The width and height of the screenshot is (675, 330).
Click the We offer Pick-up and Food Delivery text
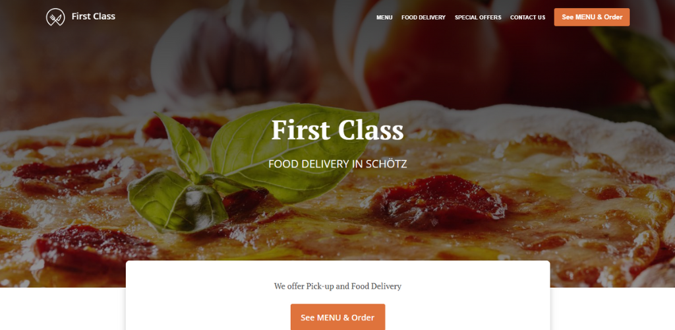(x=337, y=286)
